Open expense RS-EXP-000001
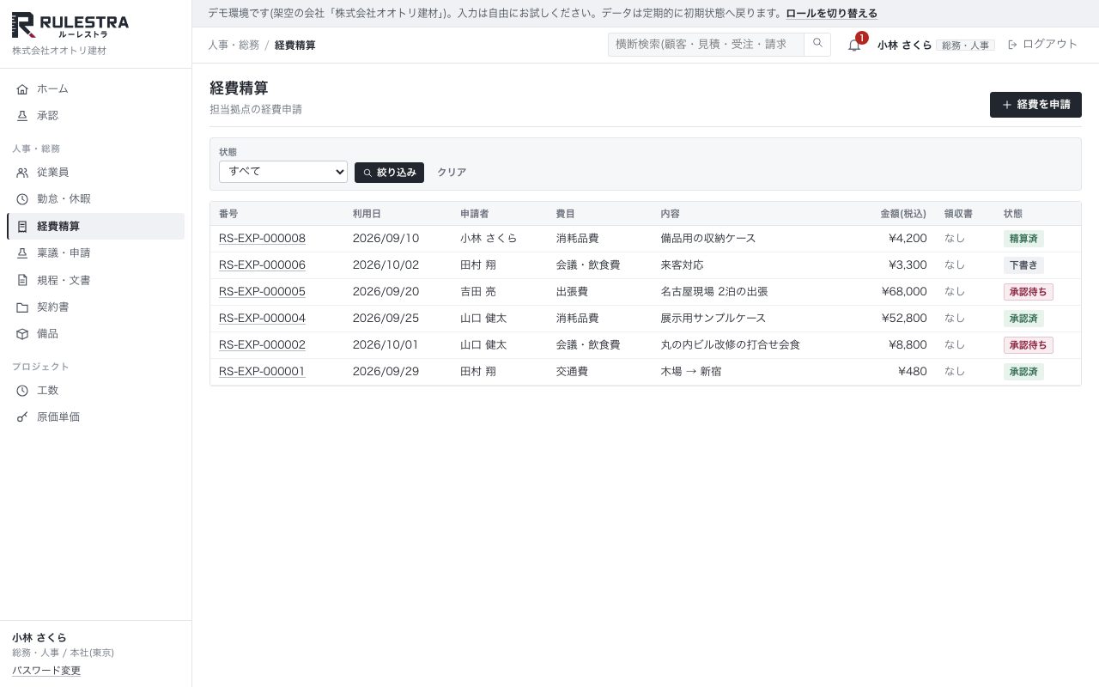Image resolution: width=1099 pixels, height=687 pixels. [262, 372]
